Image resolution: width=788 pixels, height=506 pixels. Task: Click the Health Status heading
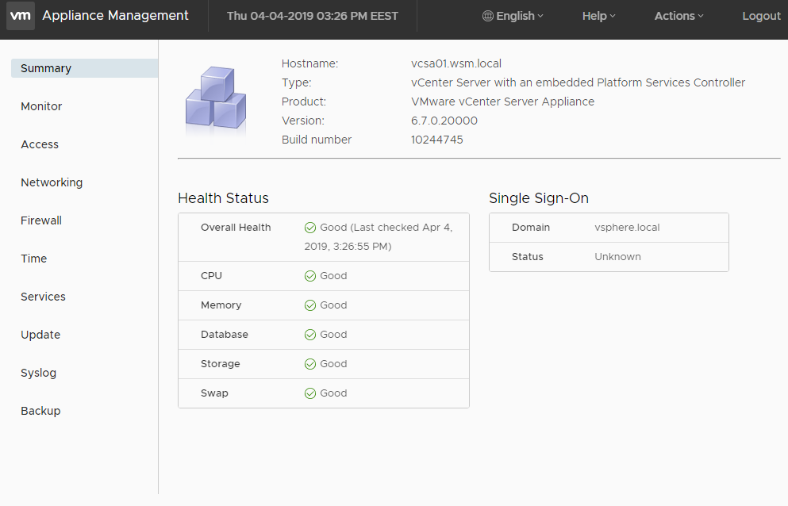(223, 198)
